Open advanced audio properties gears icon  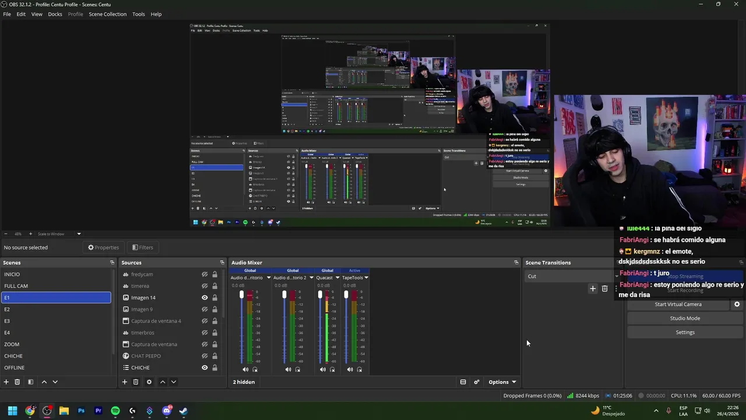point(477,382)
